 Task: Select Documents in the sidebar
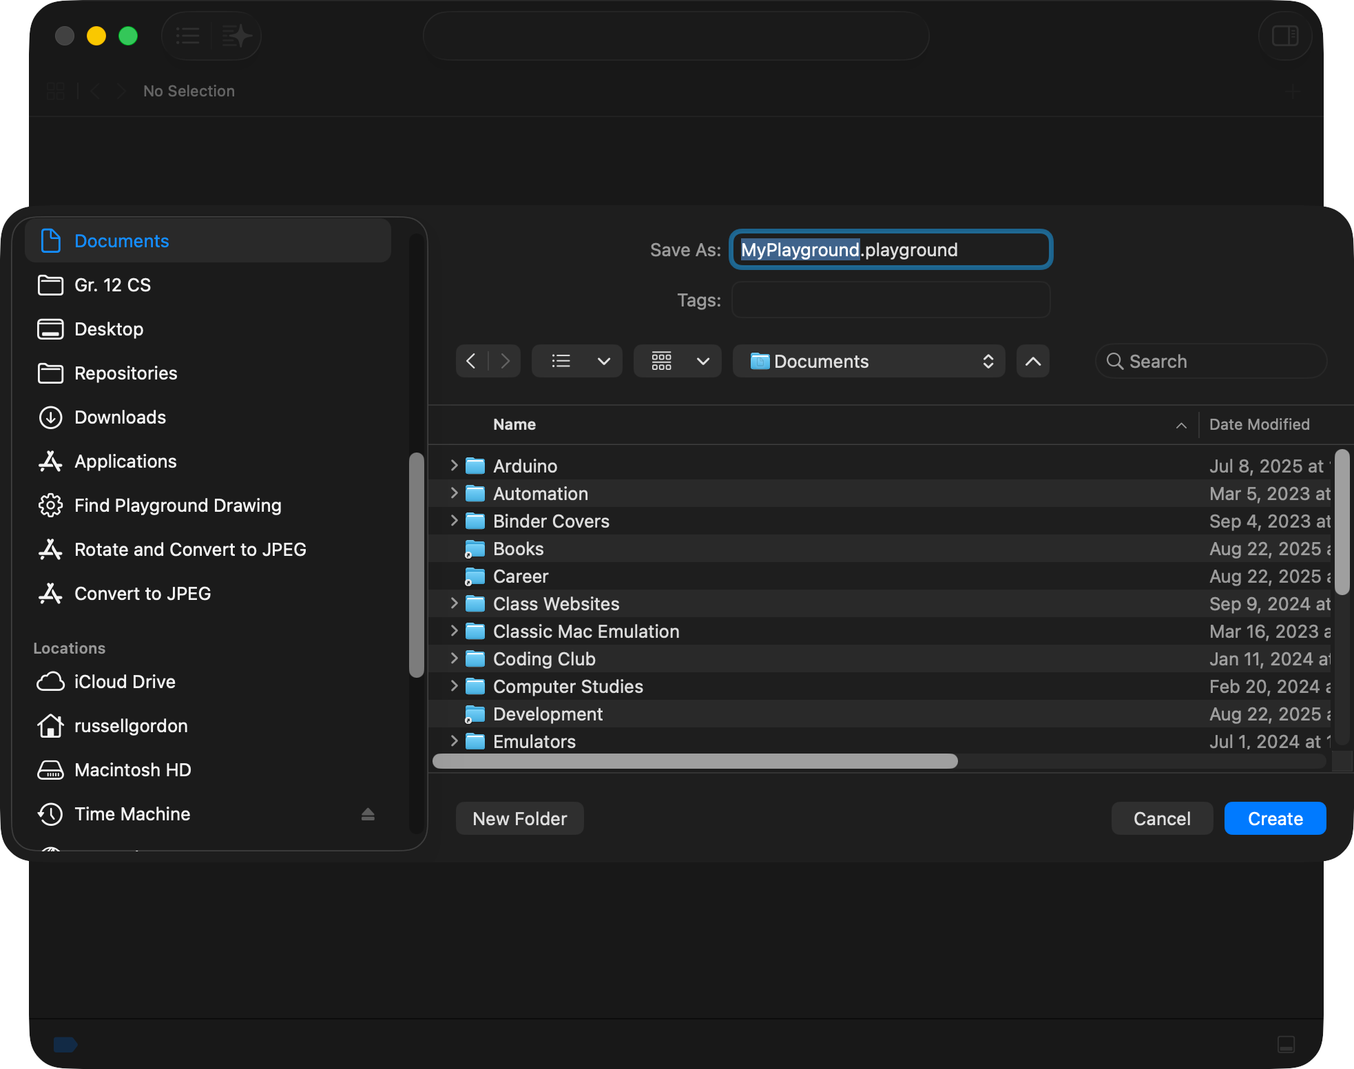click(121, 241)
